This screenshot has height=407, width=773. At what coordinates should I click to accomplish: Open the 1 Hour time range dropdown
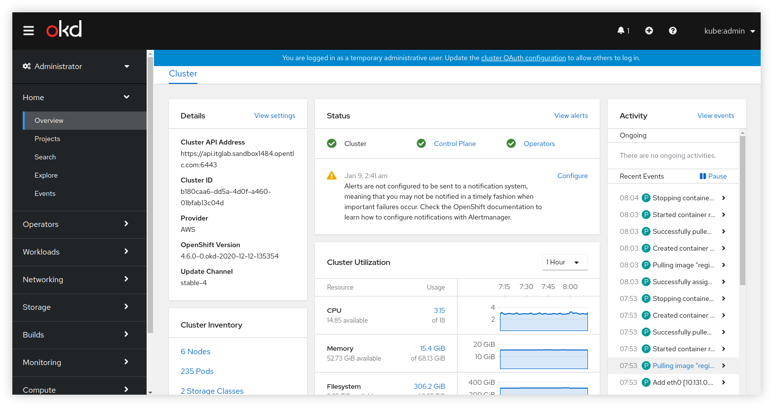point(565,262)
